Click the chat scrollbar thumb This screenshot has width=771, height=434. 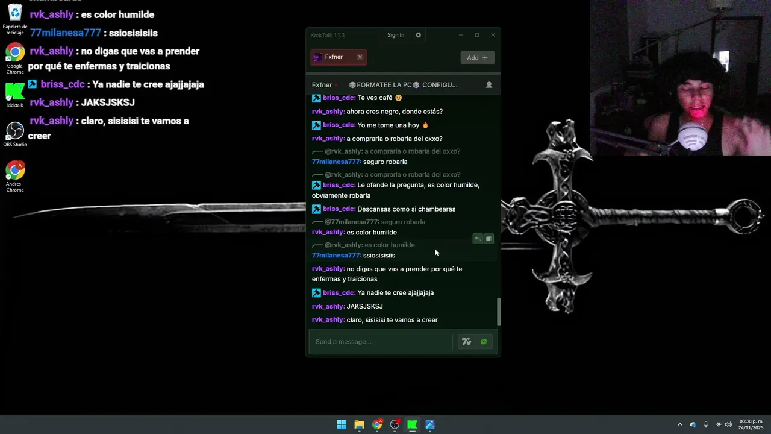tap(498, 312)
